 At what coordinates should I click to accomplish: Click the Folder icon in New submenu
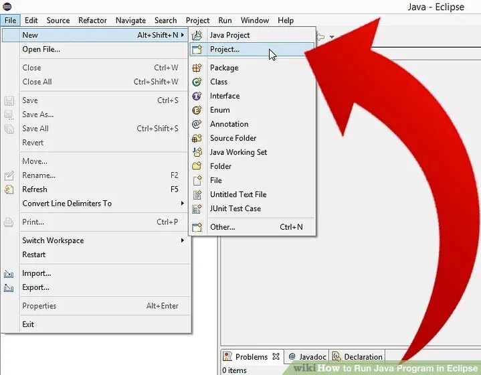point(197,167)
